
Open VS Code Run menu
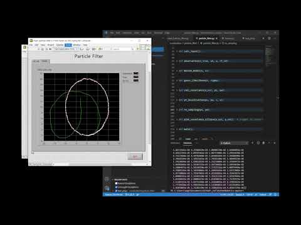(149, 33)
